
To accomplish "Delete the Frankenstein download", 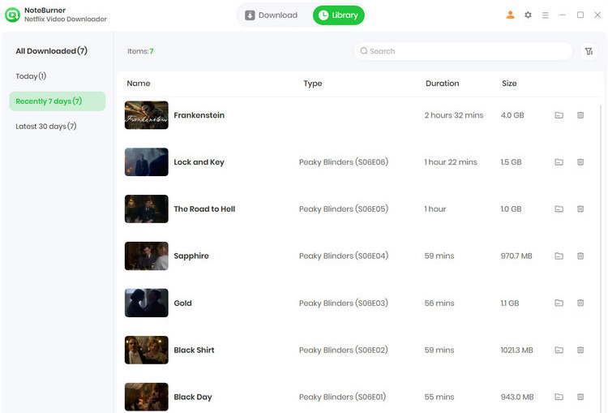I will (x=580, y=115).
